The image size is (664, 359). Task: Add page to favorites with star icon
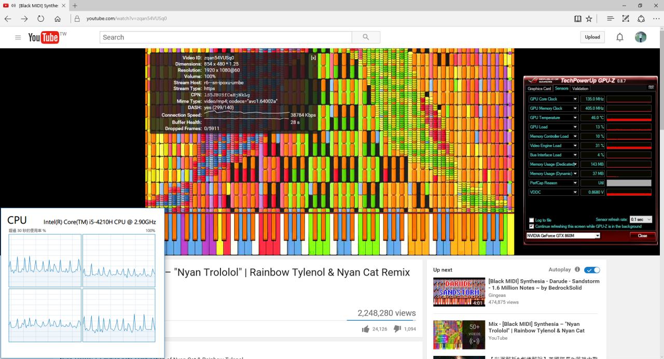pos(589,19)
